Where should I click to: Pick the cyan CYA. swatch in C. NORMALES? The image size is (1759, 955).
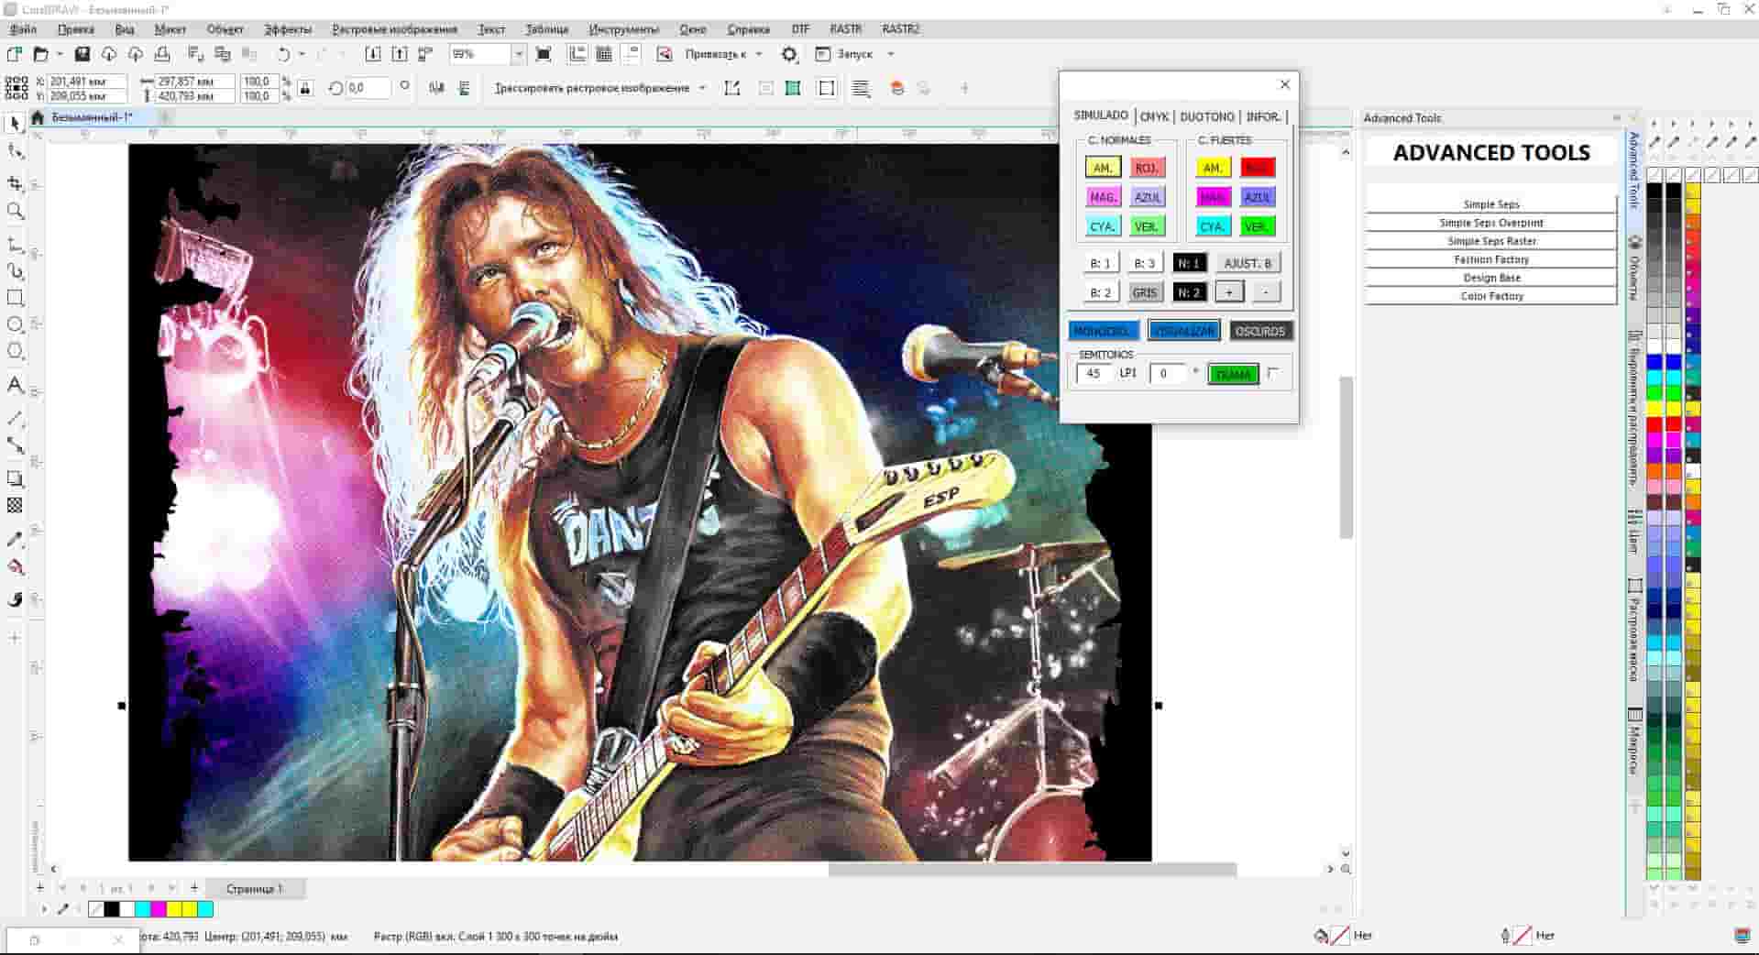1103,226
